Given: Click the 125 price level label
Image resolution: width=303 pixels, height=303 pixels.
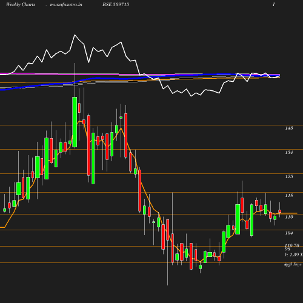Looking at the screenshot, I should tap(289, 176).
